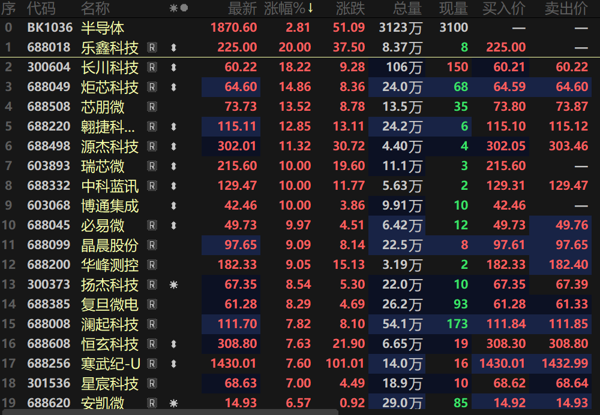Image resolution: width=600 pixels, height=415 pixels.
Task: Click the R badge on 中科蓝讯 row
Action: [x=152, y=186]
